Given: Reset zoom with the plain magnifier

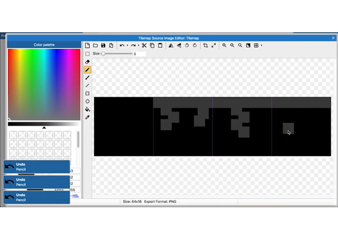Looking at the screenshot, I should point(240,46).
